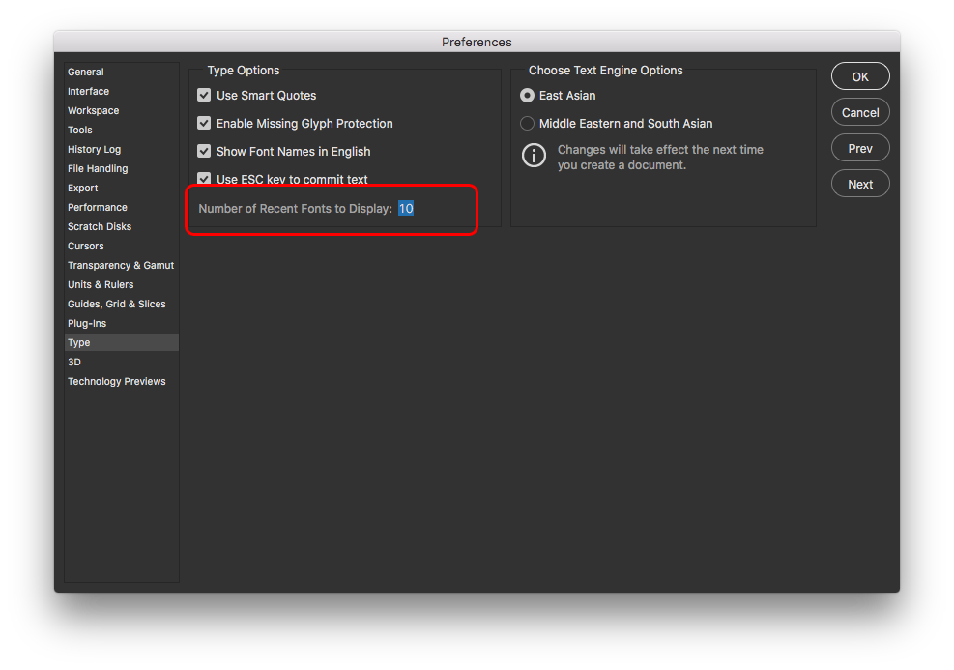Viewport: 954px width, 670px height.
Task: Select the highlighted Type category
Action: (x=122, y=342)
